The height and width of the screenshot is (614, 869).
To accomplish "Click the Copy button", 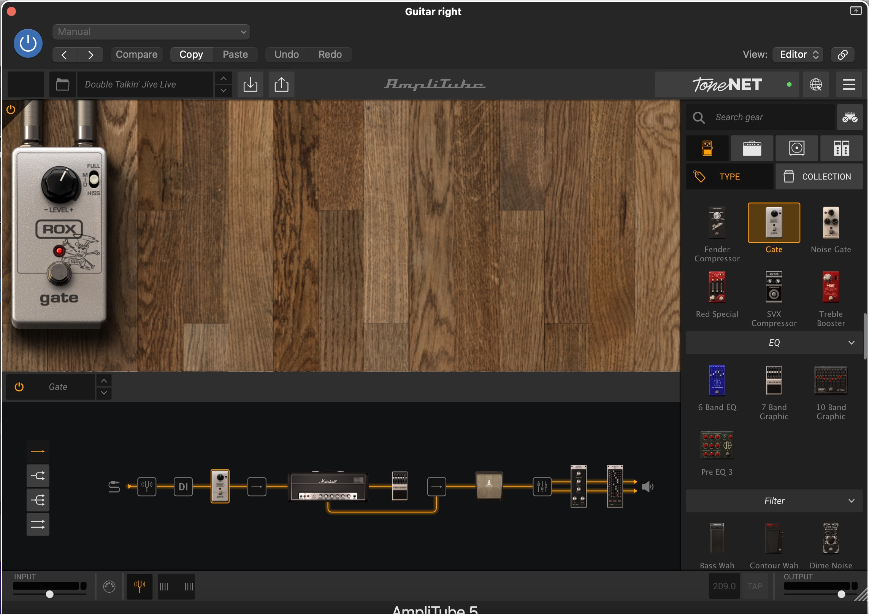I will 191,55.
